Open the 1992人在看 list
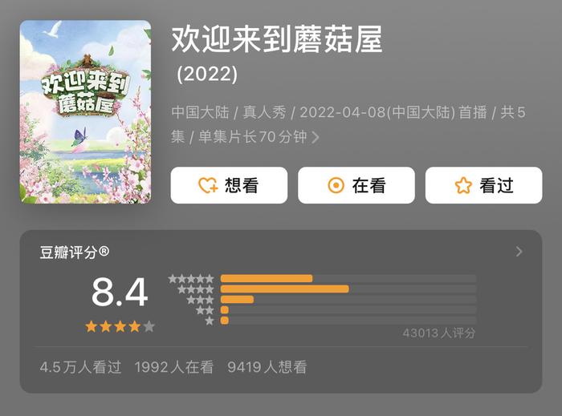Viewport: 562px width, 416px height. (x=174, y=367)
